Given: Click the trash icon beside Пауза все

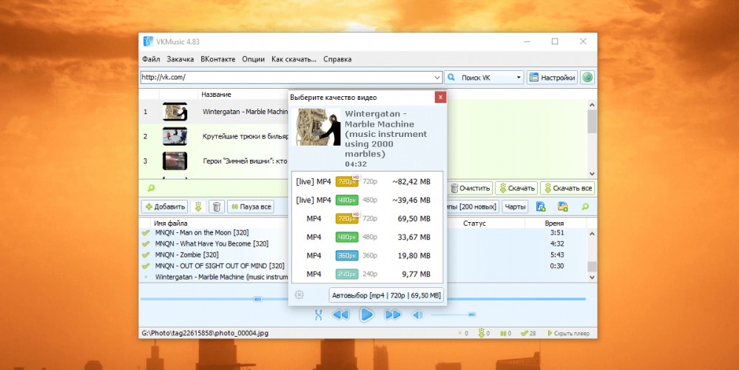Looking at the screenshot, I should [x=216, y=206].
